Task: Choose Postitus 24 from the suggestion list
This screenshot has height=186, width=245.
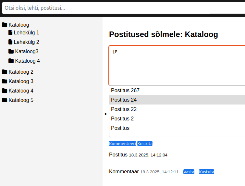Action: 124,100
